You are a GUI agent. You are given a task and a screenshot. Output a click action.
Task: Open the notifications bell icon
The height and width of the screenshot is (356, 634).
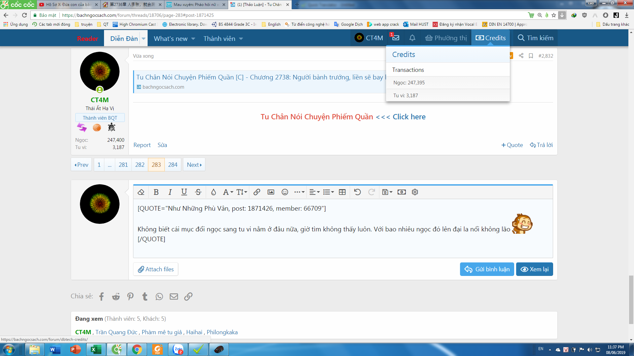tap(412, 38)
